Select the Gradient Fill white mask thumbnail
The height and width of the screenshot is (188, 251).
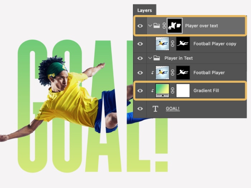click(183, 91)
